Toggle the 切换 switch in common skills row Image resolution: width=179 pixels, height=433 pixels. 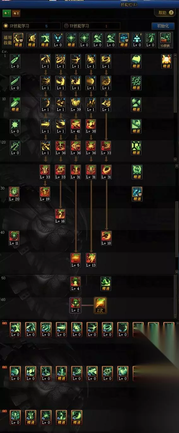click(x=165, y=40)
